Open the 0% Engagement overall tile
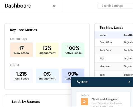This screenshot has width=133, height=107. tap(47, 76)
